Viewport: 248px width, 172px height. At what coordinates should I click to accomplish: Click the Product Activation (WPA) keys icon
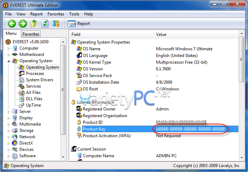coord(79,135)
